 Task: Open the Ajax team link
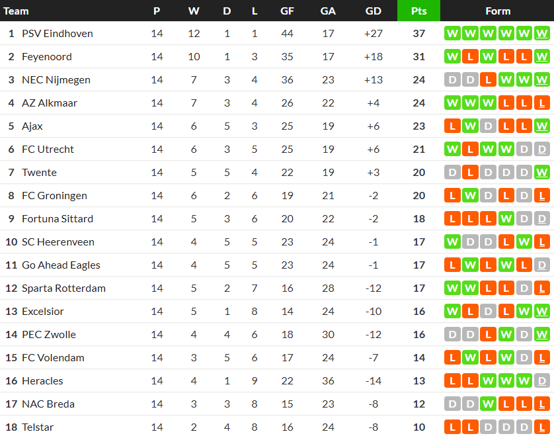click(x=32, y=126)
